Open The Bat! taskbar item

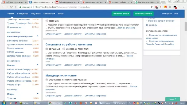[26, 103]
